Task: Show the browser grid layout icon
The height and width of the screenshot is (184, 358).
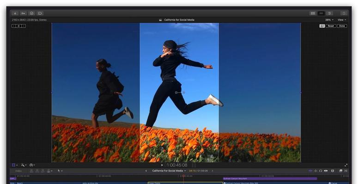Action: (x=313, y=13)
